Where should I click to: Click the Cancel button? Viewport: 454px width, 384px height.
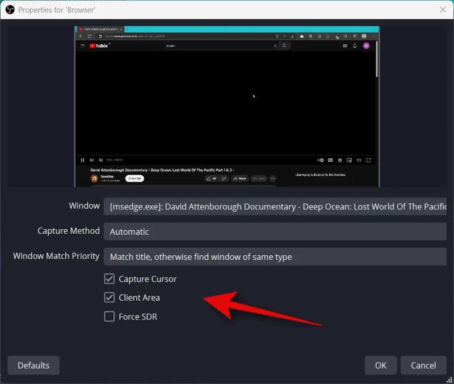[x=423, y=365]
